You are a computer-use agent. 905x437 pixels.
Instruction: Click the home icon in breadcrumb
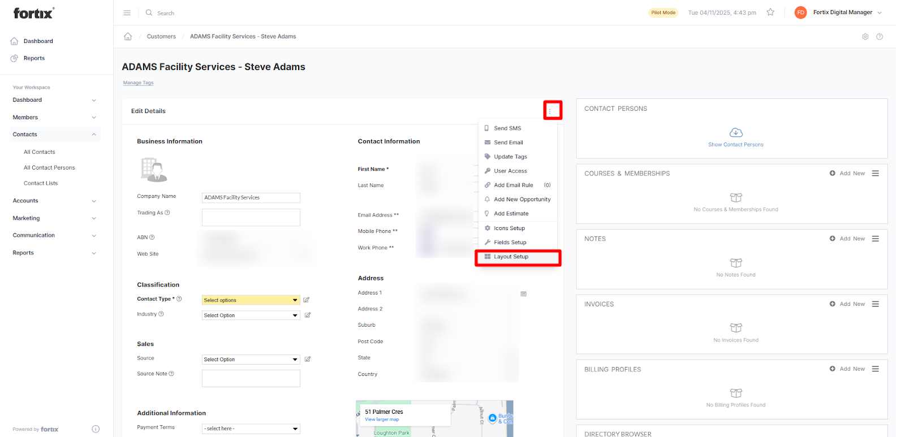tap(128, 37)
